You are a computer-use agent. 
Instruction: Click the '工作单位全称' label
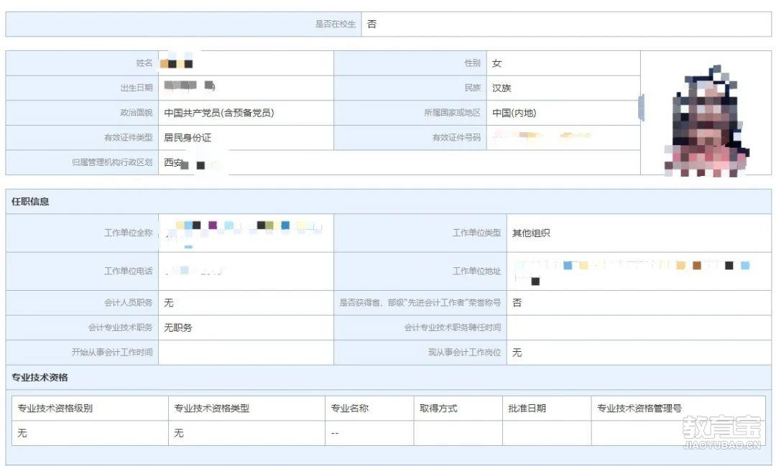[128, 233]
